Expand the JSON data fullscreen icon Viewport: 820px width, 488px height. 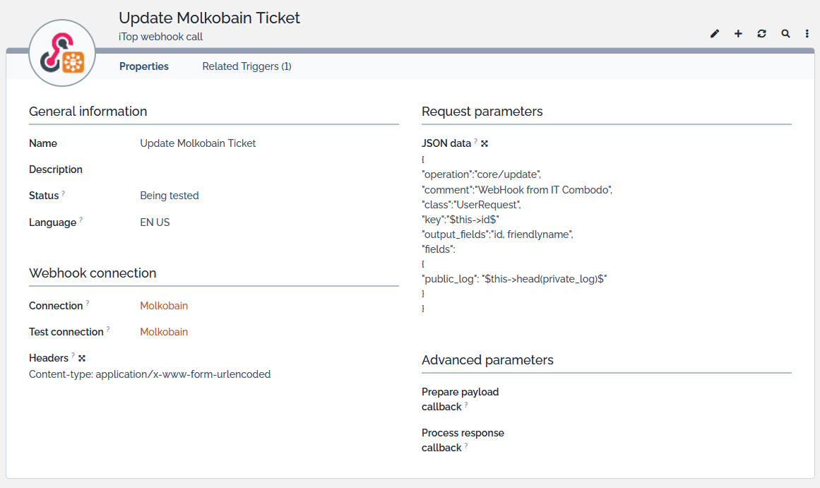(x=485, y=143)
